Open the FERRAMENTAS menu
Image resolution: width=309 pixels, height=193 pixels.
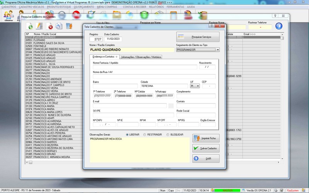tap(175, 7)
